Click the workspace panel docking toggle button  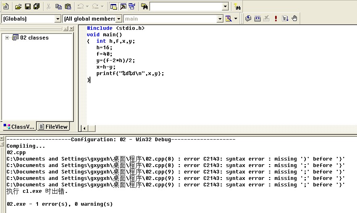(x=66, y=29)
